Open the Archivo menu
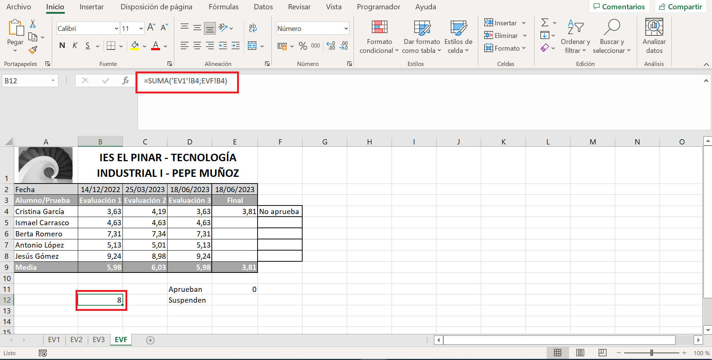The height and width of the screenshot is (360, 712). tap(19, 7)
